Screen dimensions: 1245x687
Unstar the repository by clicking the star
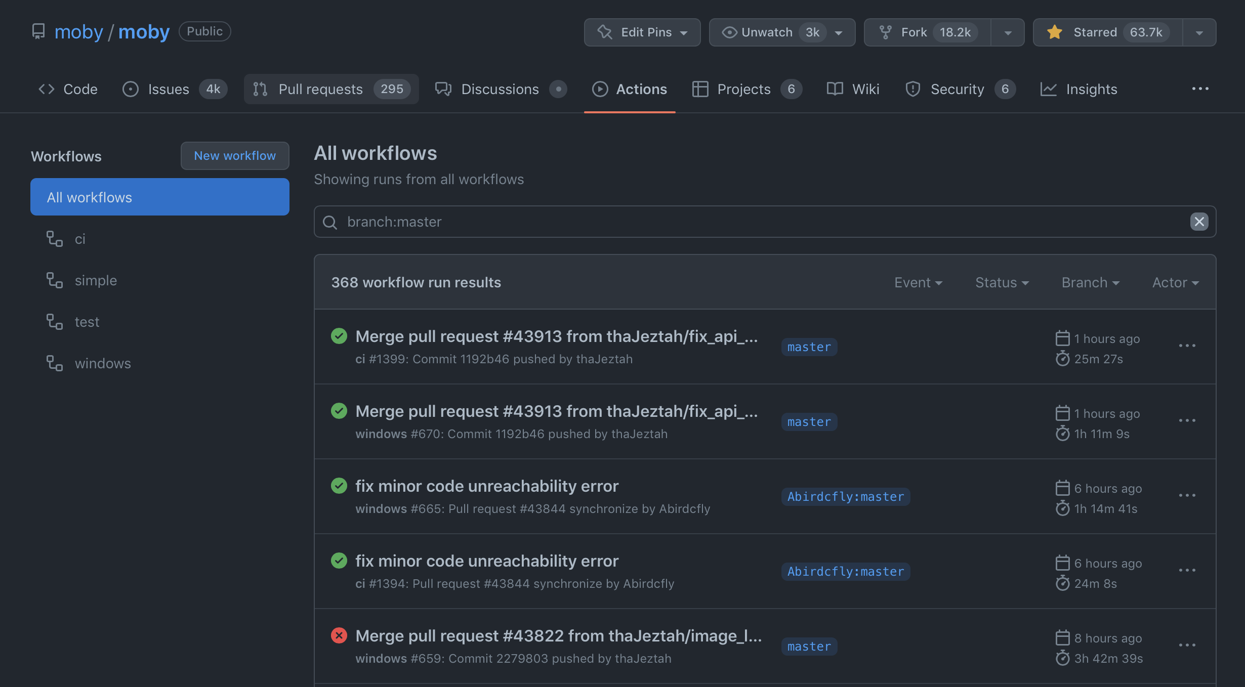1055,32
